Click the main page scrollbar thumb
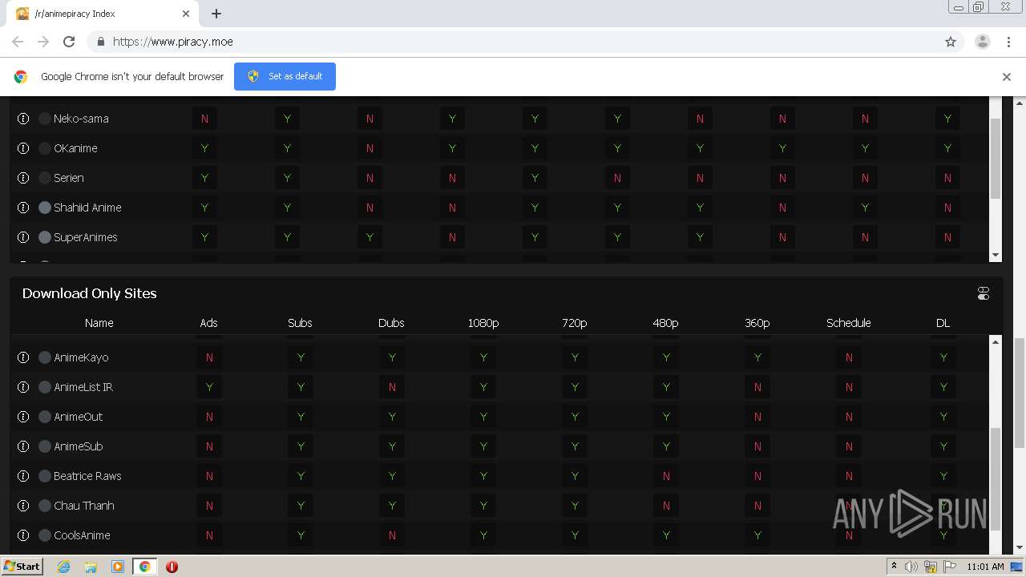The width and height of the screenshot is (1026, 577). pyautogui.click(x=1020, y=393)
